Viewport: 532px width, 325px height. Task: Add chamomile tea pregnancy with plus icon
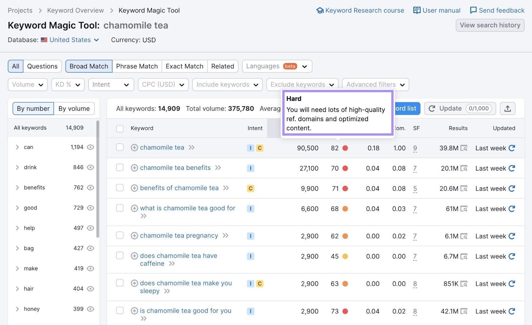pos(134,236)
